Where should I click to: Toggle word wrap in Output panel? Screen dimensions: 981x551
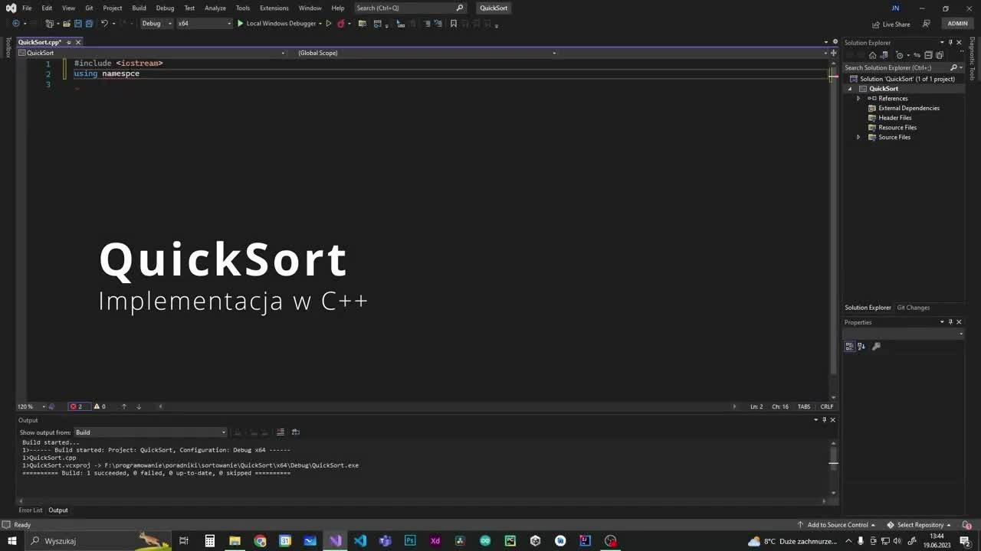(x=281, y=432)
